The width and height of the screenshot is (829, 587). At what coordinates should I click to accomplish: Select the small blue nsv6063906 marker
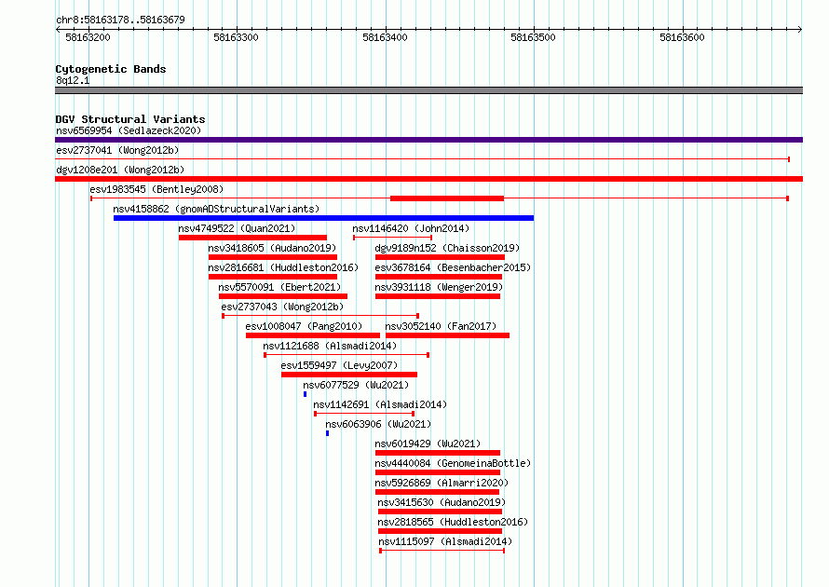327,433
